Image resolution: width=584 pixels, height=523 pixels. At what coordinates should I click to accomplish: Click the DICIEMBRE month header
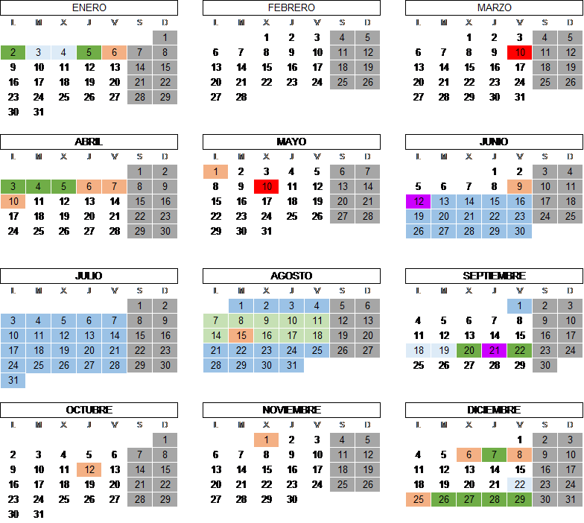click(x=495, y=410)
